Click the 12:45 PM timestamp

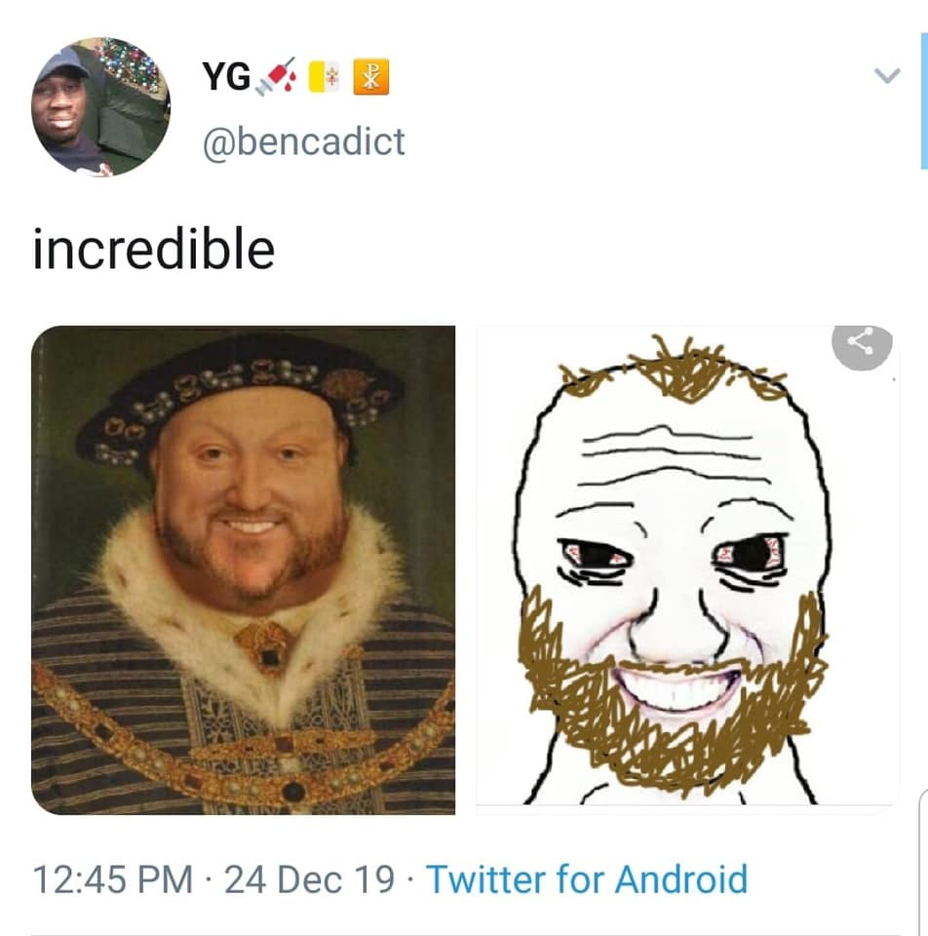point(112,878)
